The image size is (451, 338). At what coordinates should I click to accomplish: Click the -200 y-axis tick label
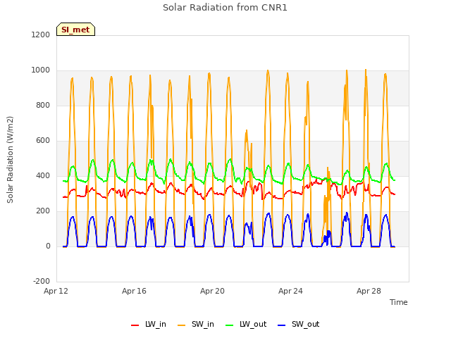tap(42, 281)
